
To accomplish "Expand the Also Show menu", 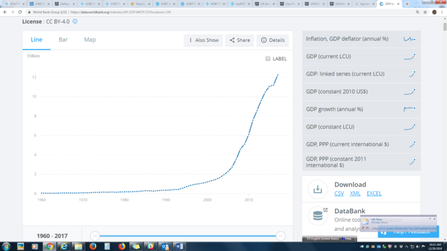I will tap(203, 40).
